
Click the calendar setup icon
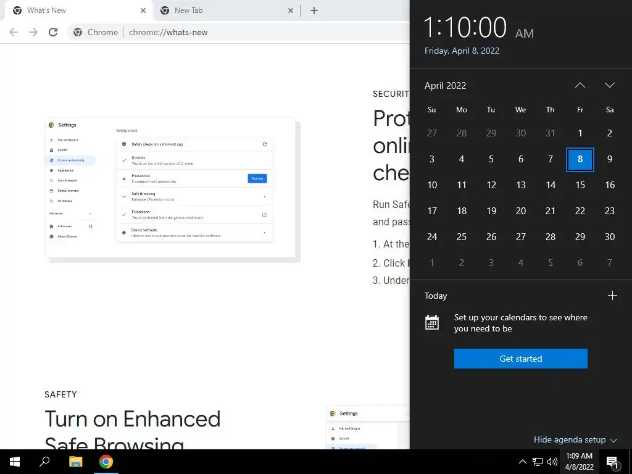pos(431,322)
